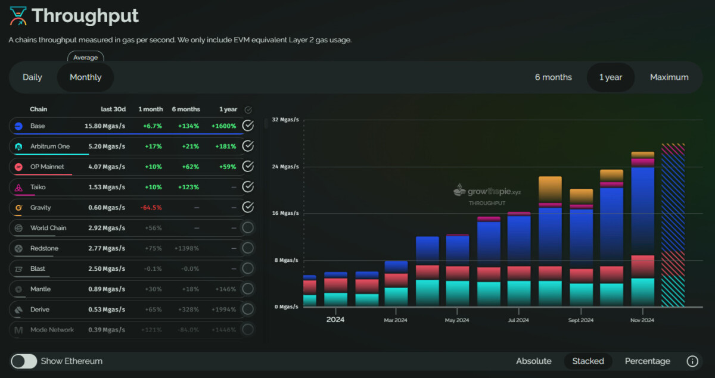Click the Mode Network icon
The image size is (715, 378).
tap(18, 330)
